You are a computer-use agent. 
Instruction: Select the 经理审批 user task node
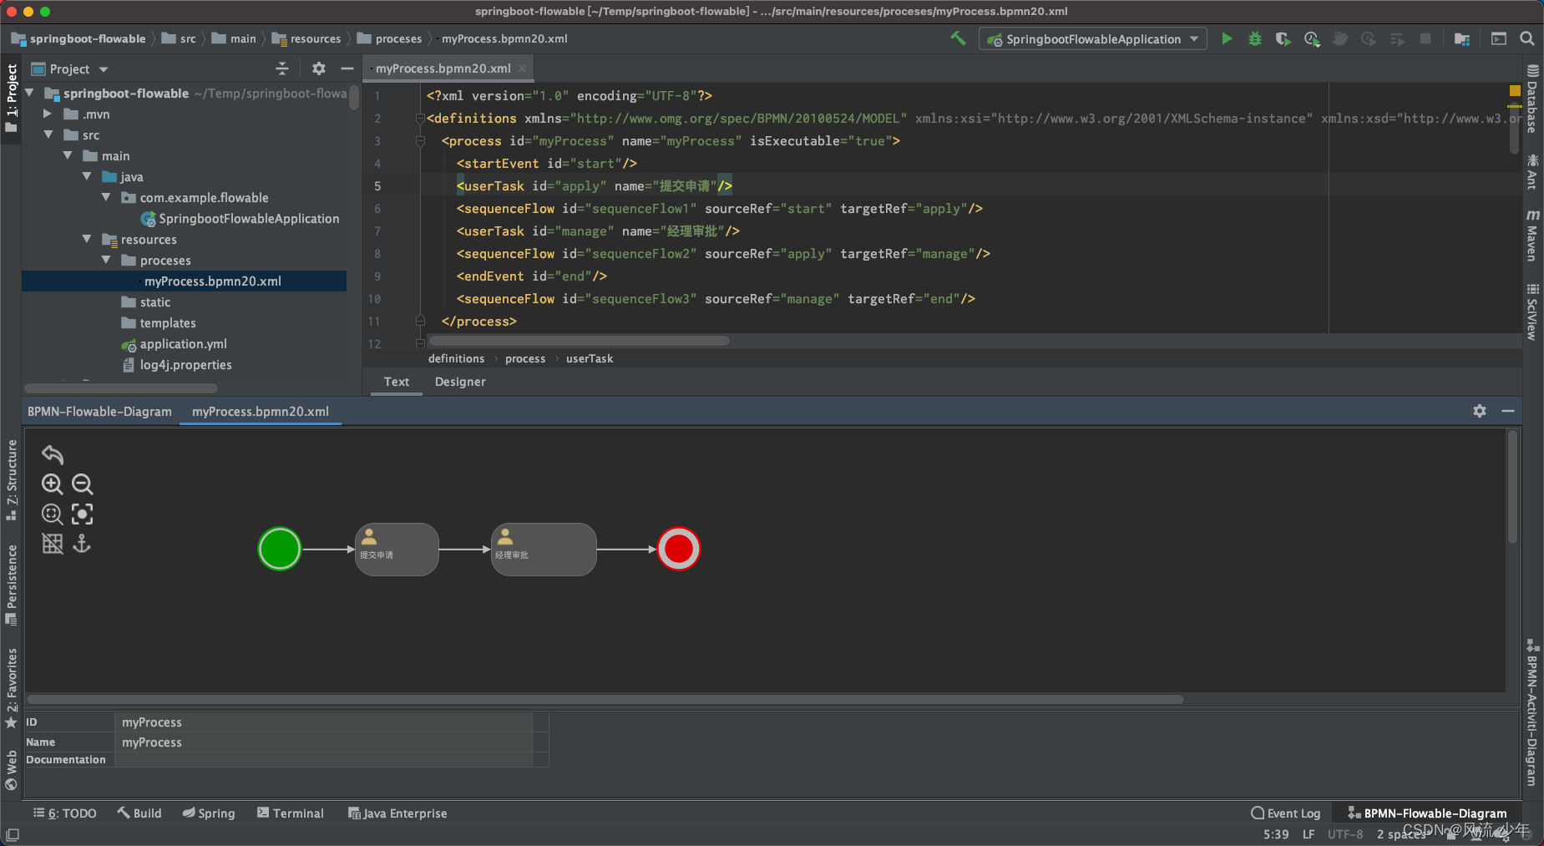[x=544, y=549]
